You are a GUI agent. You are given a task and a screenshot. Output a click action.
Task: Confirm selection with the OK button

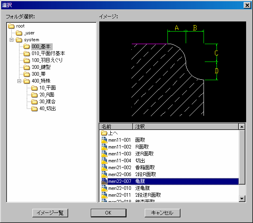[x=108, y=213]
